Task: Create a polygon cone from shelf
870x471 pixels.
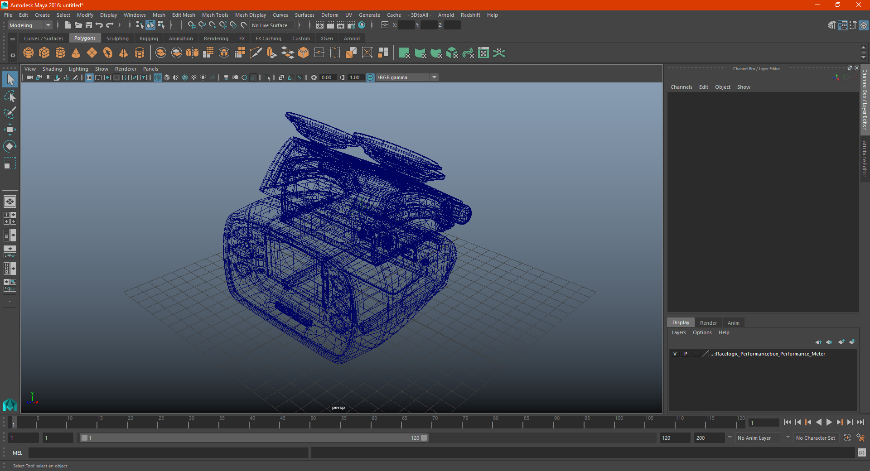Action: point(76,53)
